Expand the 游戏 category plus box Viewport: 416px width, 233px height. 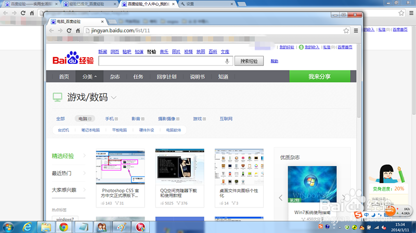tap(204, 119)
